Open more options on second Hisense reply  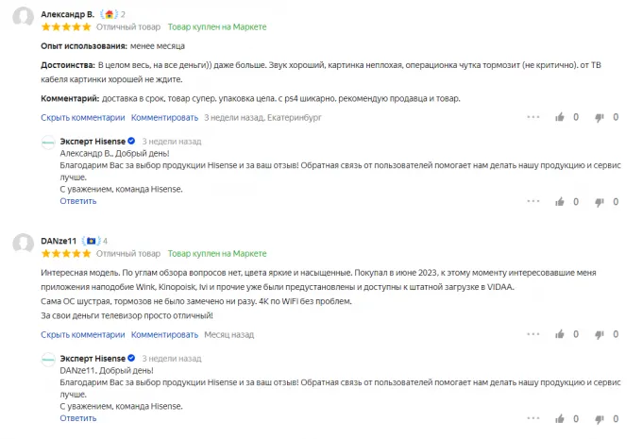tap(533, 418)
